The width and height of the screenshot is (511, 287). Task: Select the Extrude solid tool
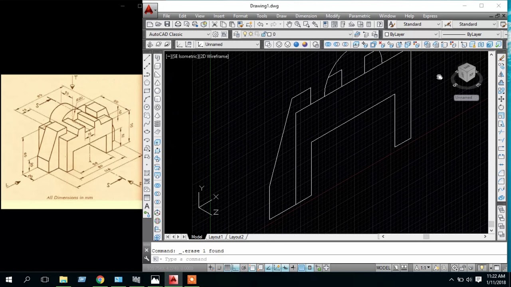pos(157,142)
